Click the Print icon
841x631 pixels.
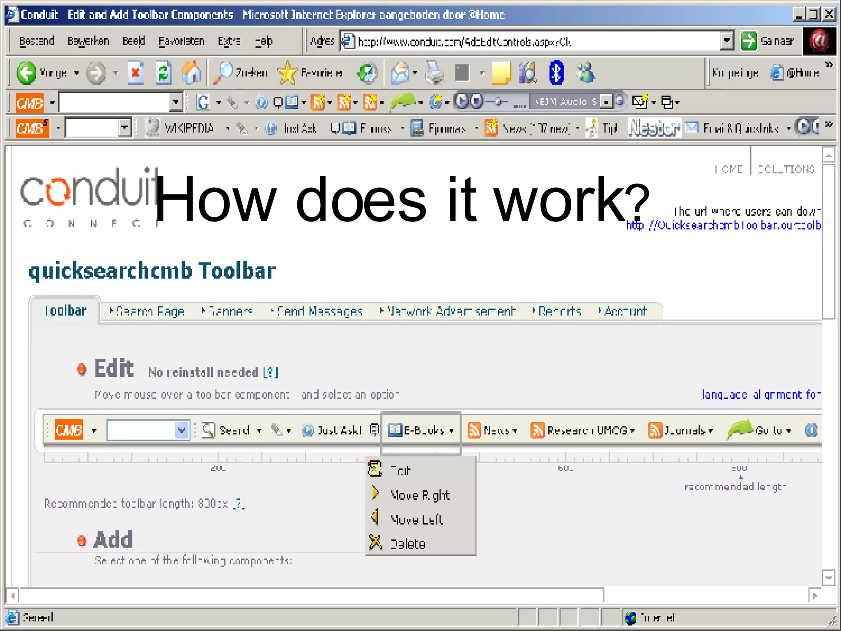pyautogui.click(x=434, y=73)
